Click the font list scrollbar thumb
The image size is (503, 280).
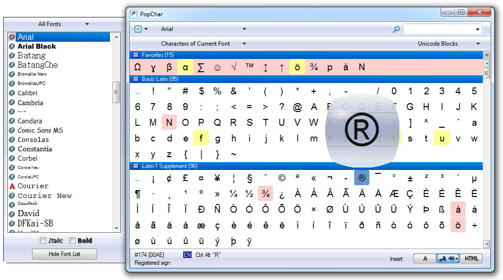click(x=116, y=92)
